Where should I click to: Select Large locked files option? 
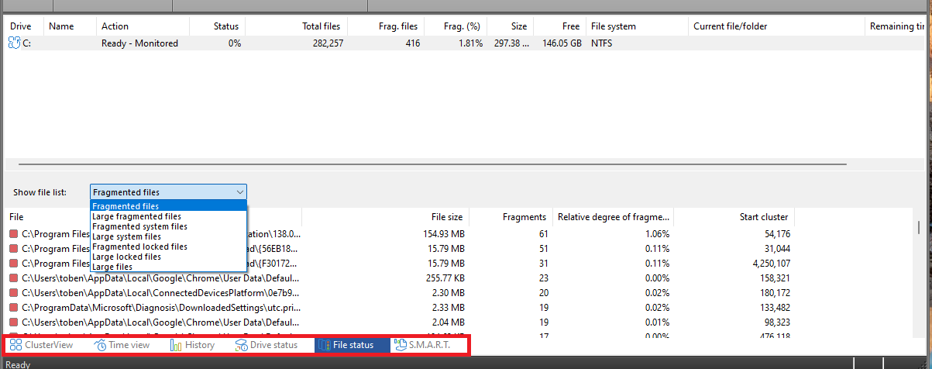(169, 257)
